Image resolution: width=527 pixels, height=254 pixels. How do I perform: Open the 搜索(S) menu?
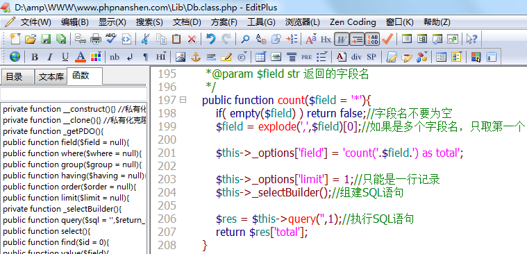[149, 22]
